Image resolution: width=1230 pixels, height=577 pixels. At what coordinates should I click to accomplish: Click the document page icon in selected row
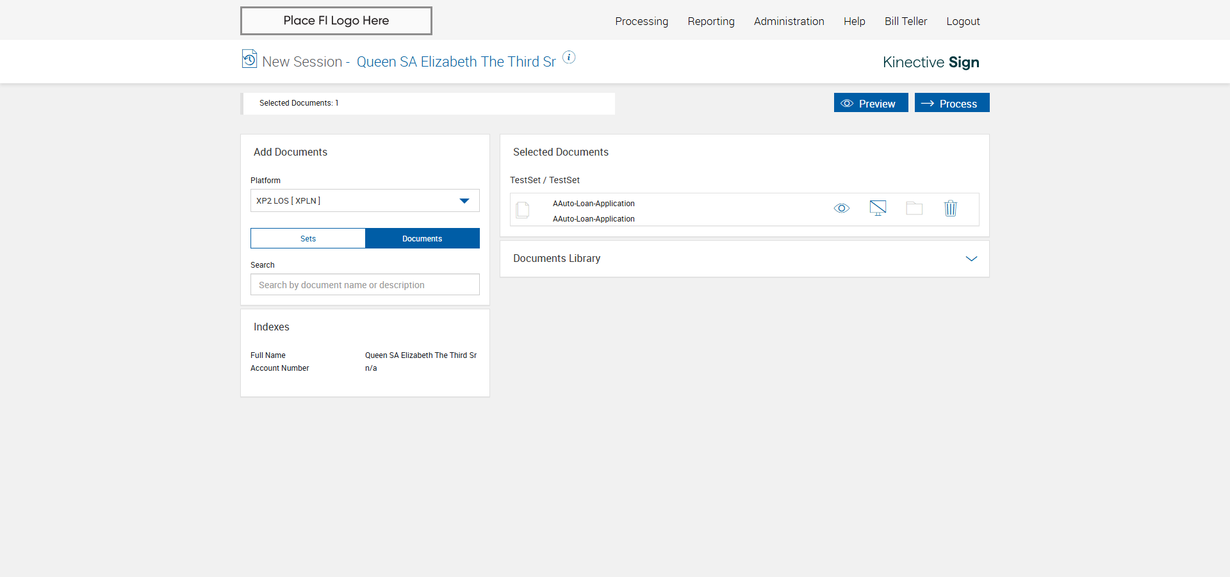[523, 210]
